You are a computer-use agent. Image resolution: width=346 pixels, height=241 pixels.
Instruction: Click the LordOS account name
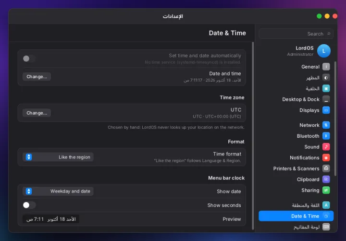(x=305, y=48)
